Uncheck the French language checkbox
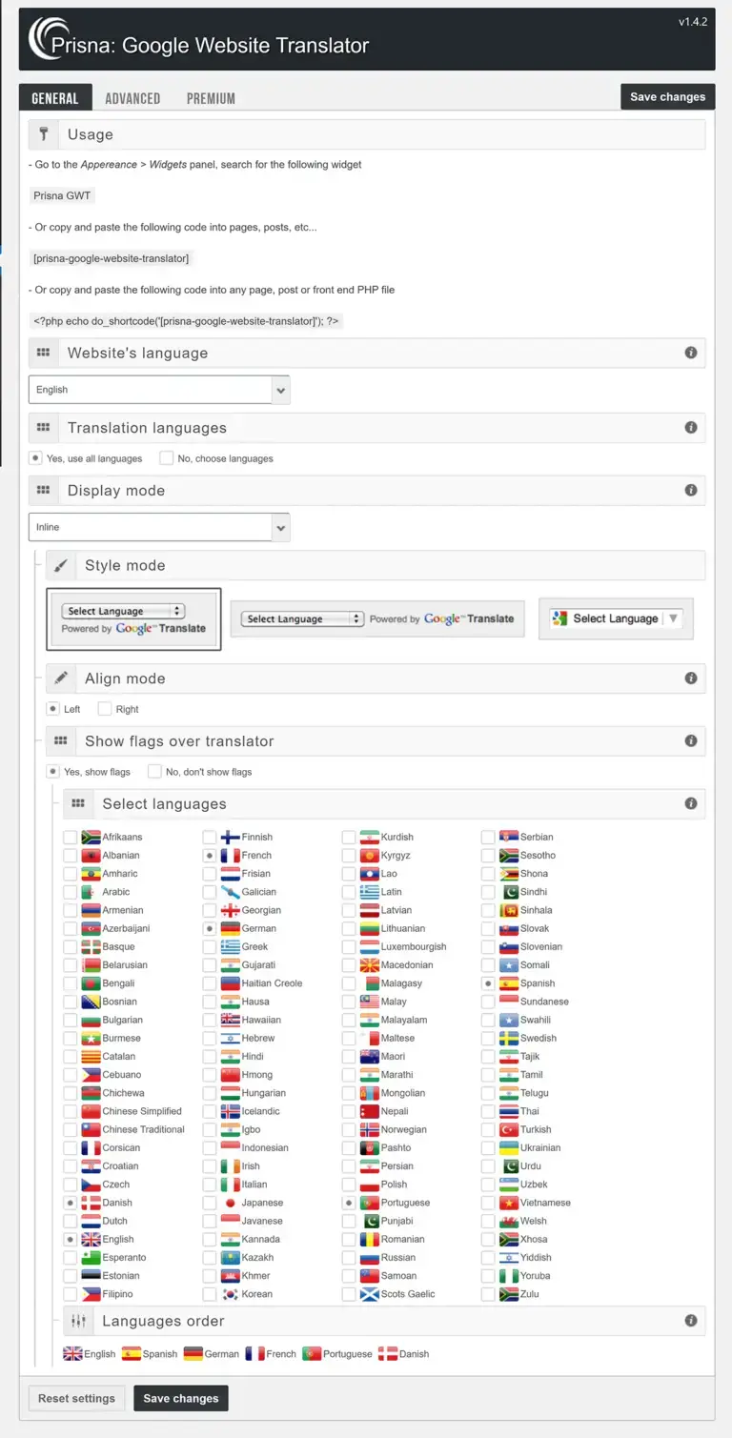This screenshot has height=1438, width=732. (x=209, y=855)
